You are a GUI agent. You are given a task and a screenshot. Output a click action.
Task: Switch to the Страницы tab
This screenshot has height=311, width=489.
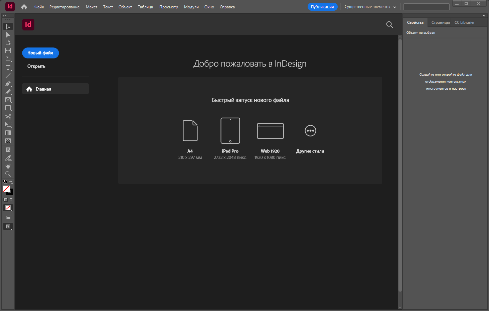pyautogui.click(x=440, y=22)
